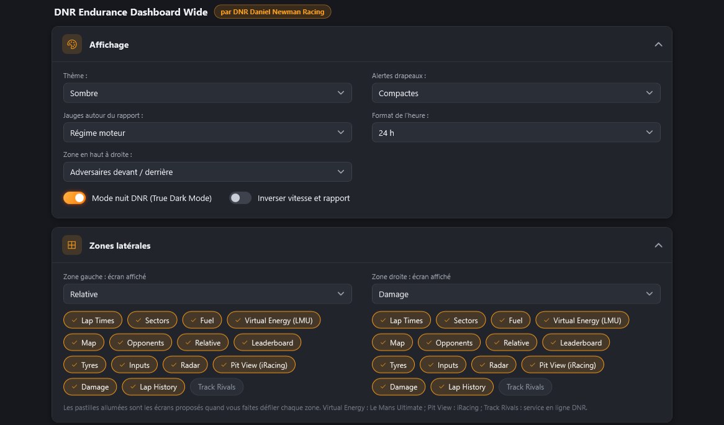This screenshot has height=425, width=724.
Task: Toggle Leaderboard chip in right zone
Action: [576, 342]
